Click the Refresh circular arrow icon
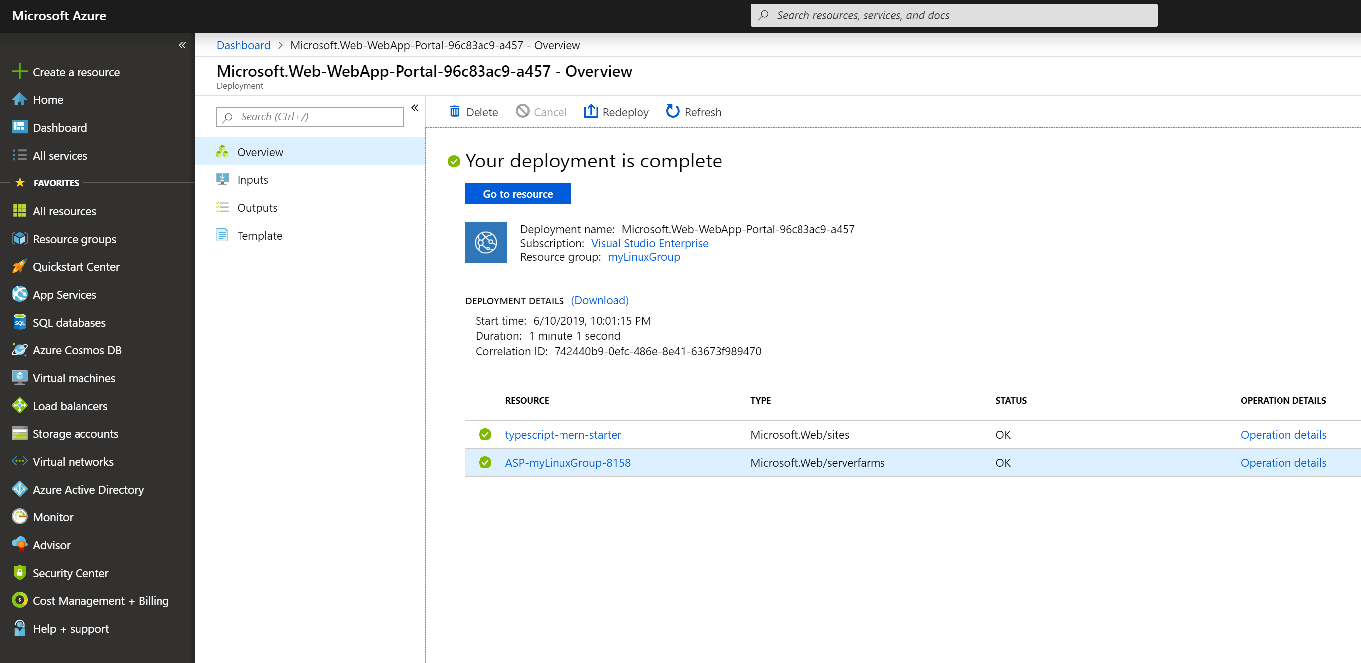1361x663 pixels. tap(672, 111)
